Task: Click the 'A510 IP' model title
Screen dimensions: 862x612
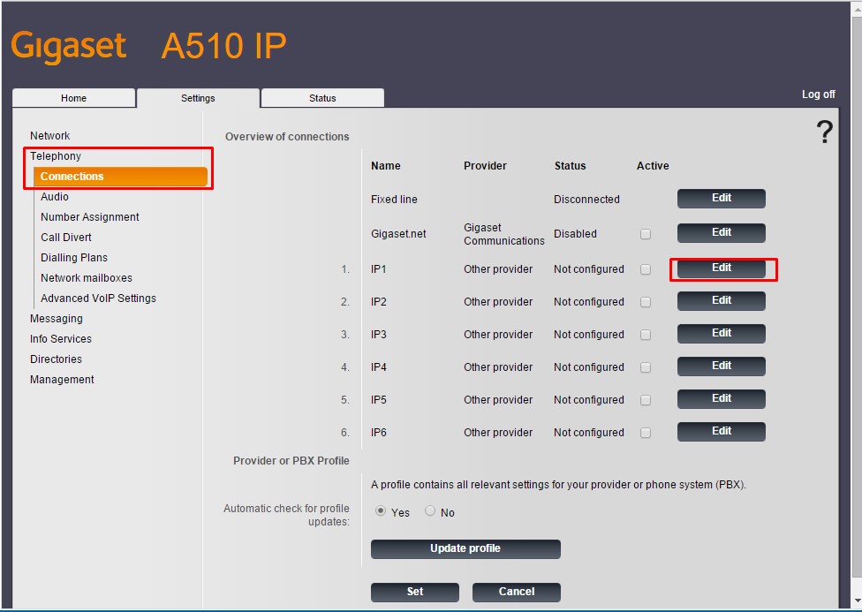Action: [223, 46]
